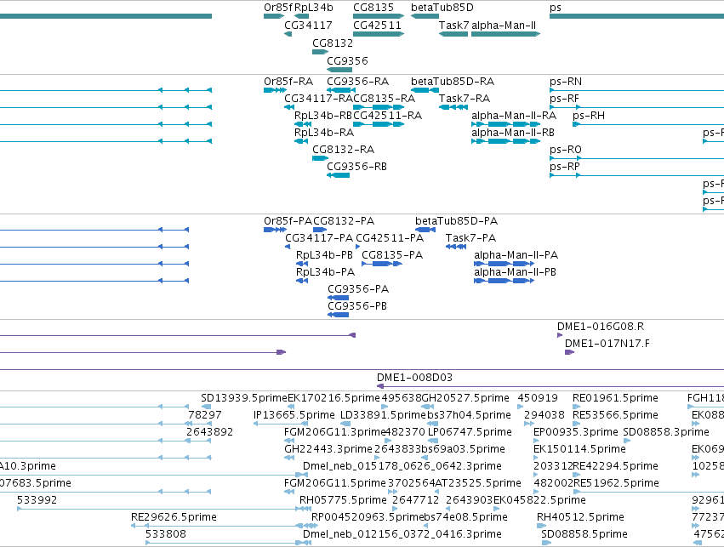The width and height of the screenshot is (724, 547).
Task: Click BAC end DME1-016G08.R
Action: click(x=601, y=328)
